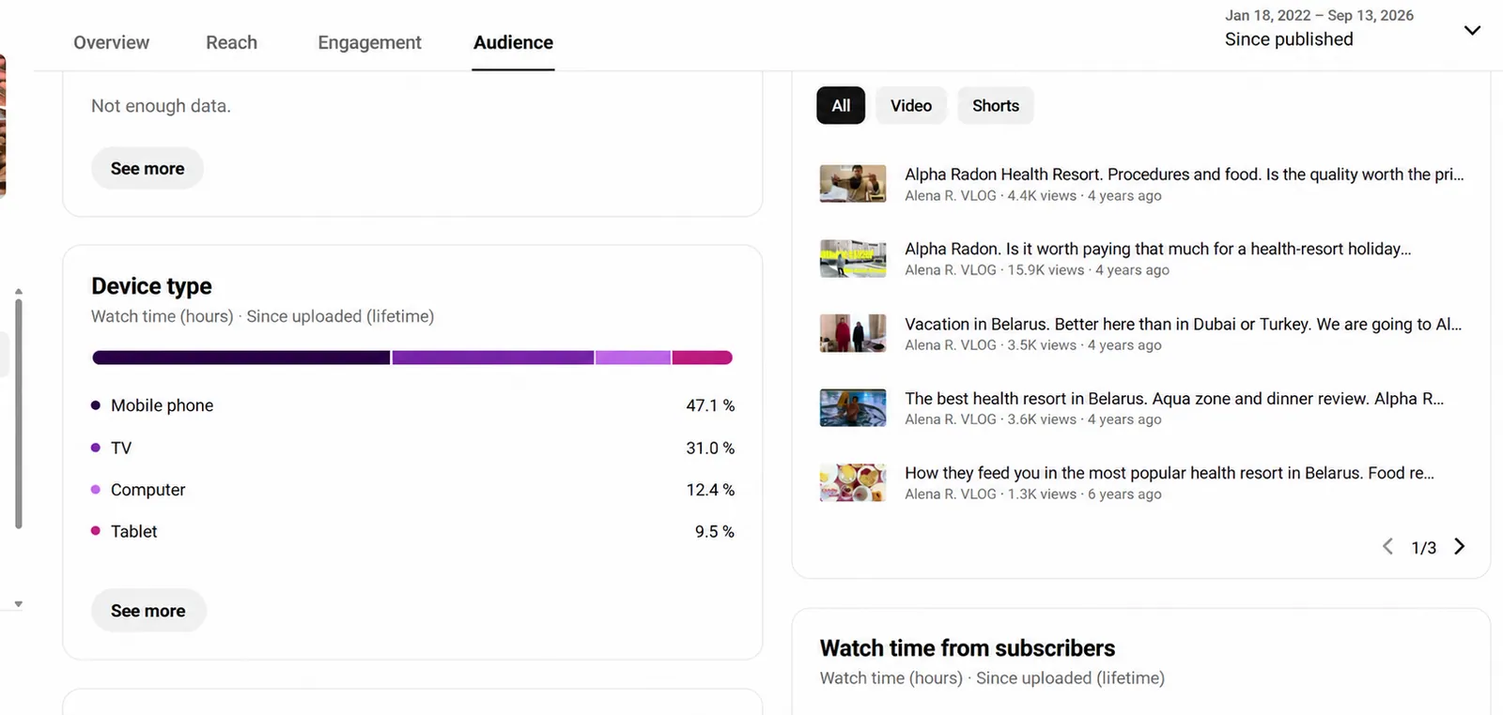This screenshot has width=1503, height=715.
Task: Click the 31.0 % value
Action: tap(710, 448)
